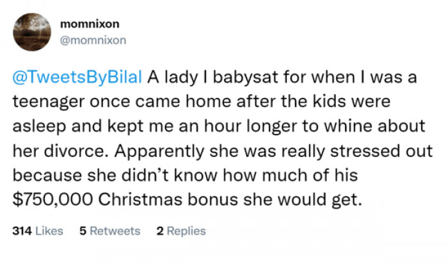Click the word "Retweets" in the stats row

pos(115,231)
